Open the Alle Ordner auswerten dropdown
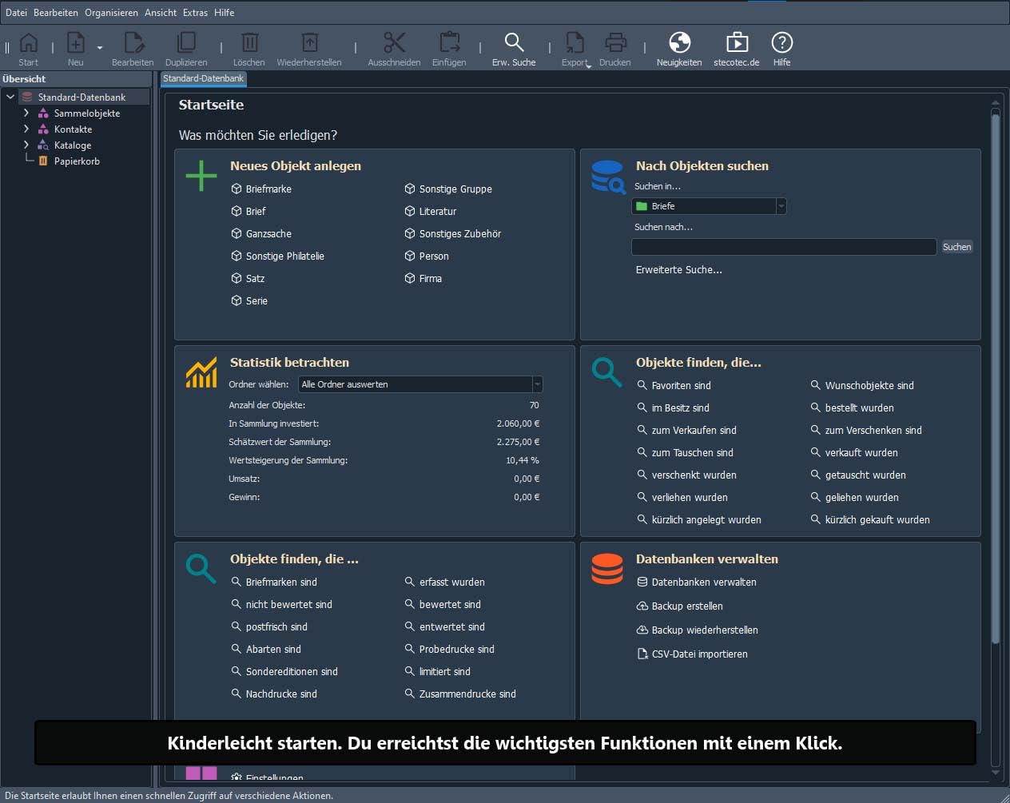 point(420,384)
